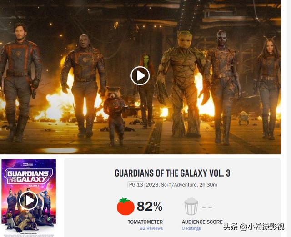Click the play button on the movie poster
The width and height of the screenshot is (291, 237).
coord(29,200)
